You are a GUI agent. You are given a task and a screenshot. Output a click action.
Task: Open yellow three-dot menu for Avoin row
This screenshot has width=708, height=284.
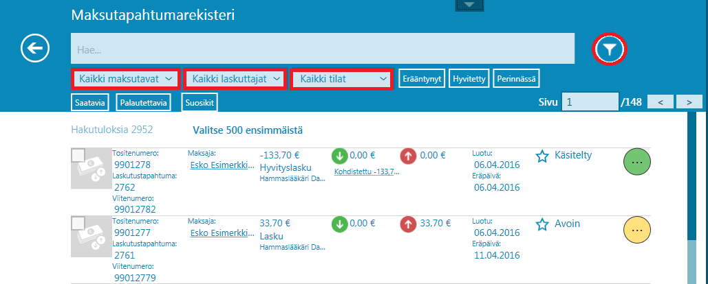coord(636,230)
